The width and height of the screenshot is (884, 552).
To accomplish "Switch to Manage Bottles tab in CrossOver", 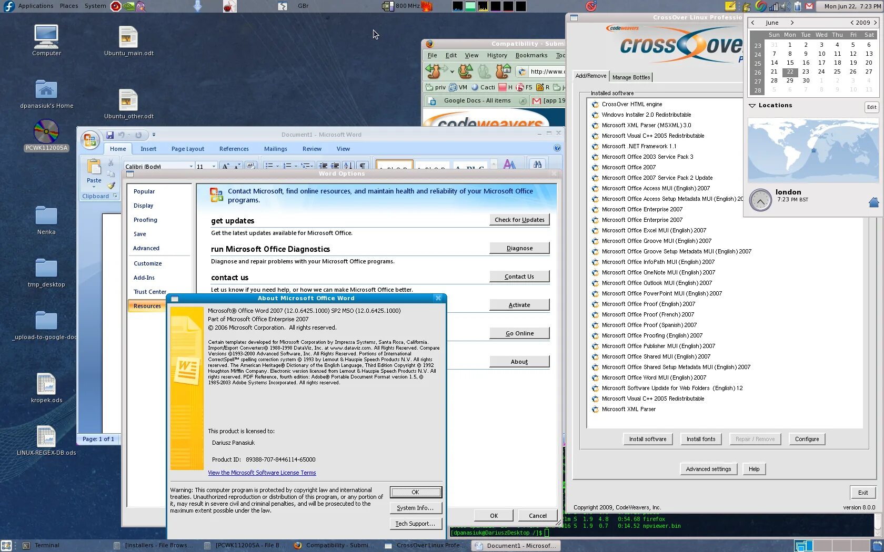I will [631, 77].
